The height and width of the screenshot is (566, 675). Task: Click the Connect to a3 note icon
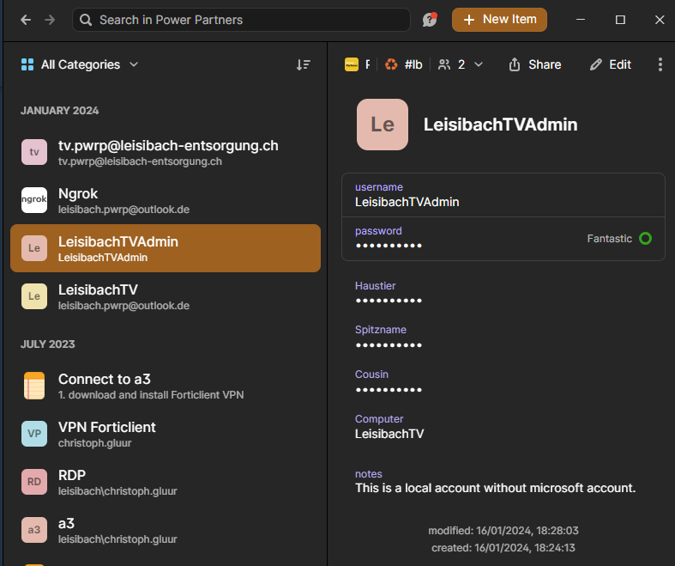click(34, 386)
